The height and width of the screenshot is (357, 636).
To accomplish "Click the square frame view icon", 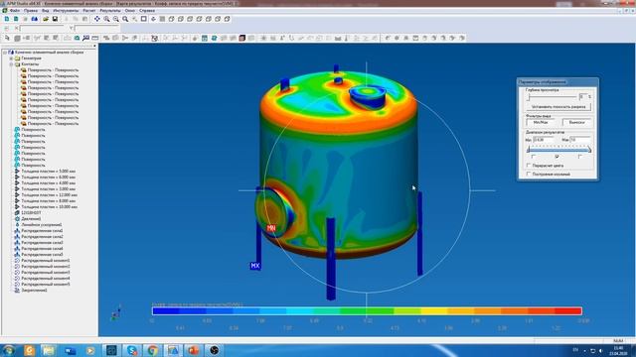I will click(143, 19).
